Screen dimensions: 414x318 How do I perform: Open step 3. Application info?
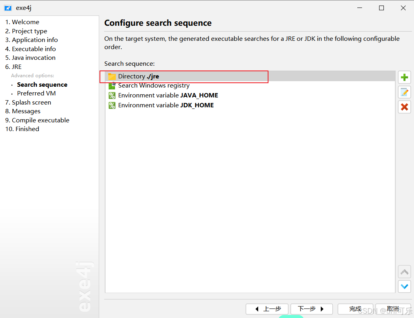31,40
